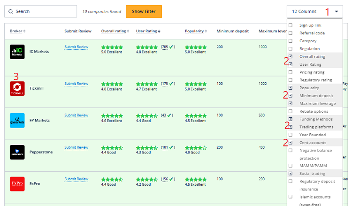Open Submit Review for FxPro

[77, 179]
